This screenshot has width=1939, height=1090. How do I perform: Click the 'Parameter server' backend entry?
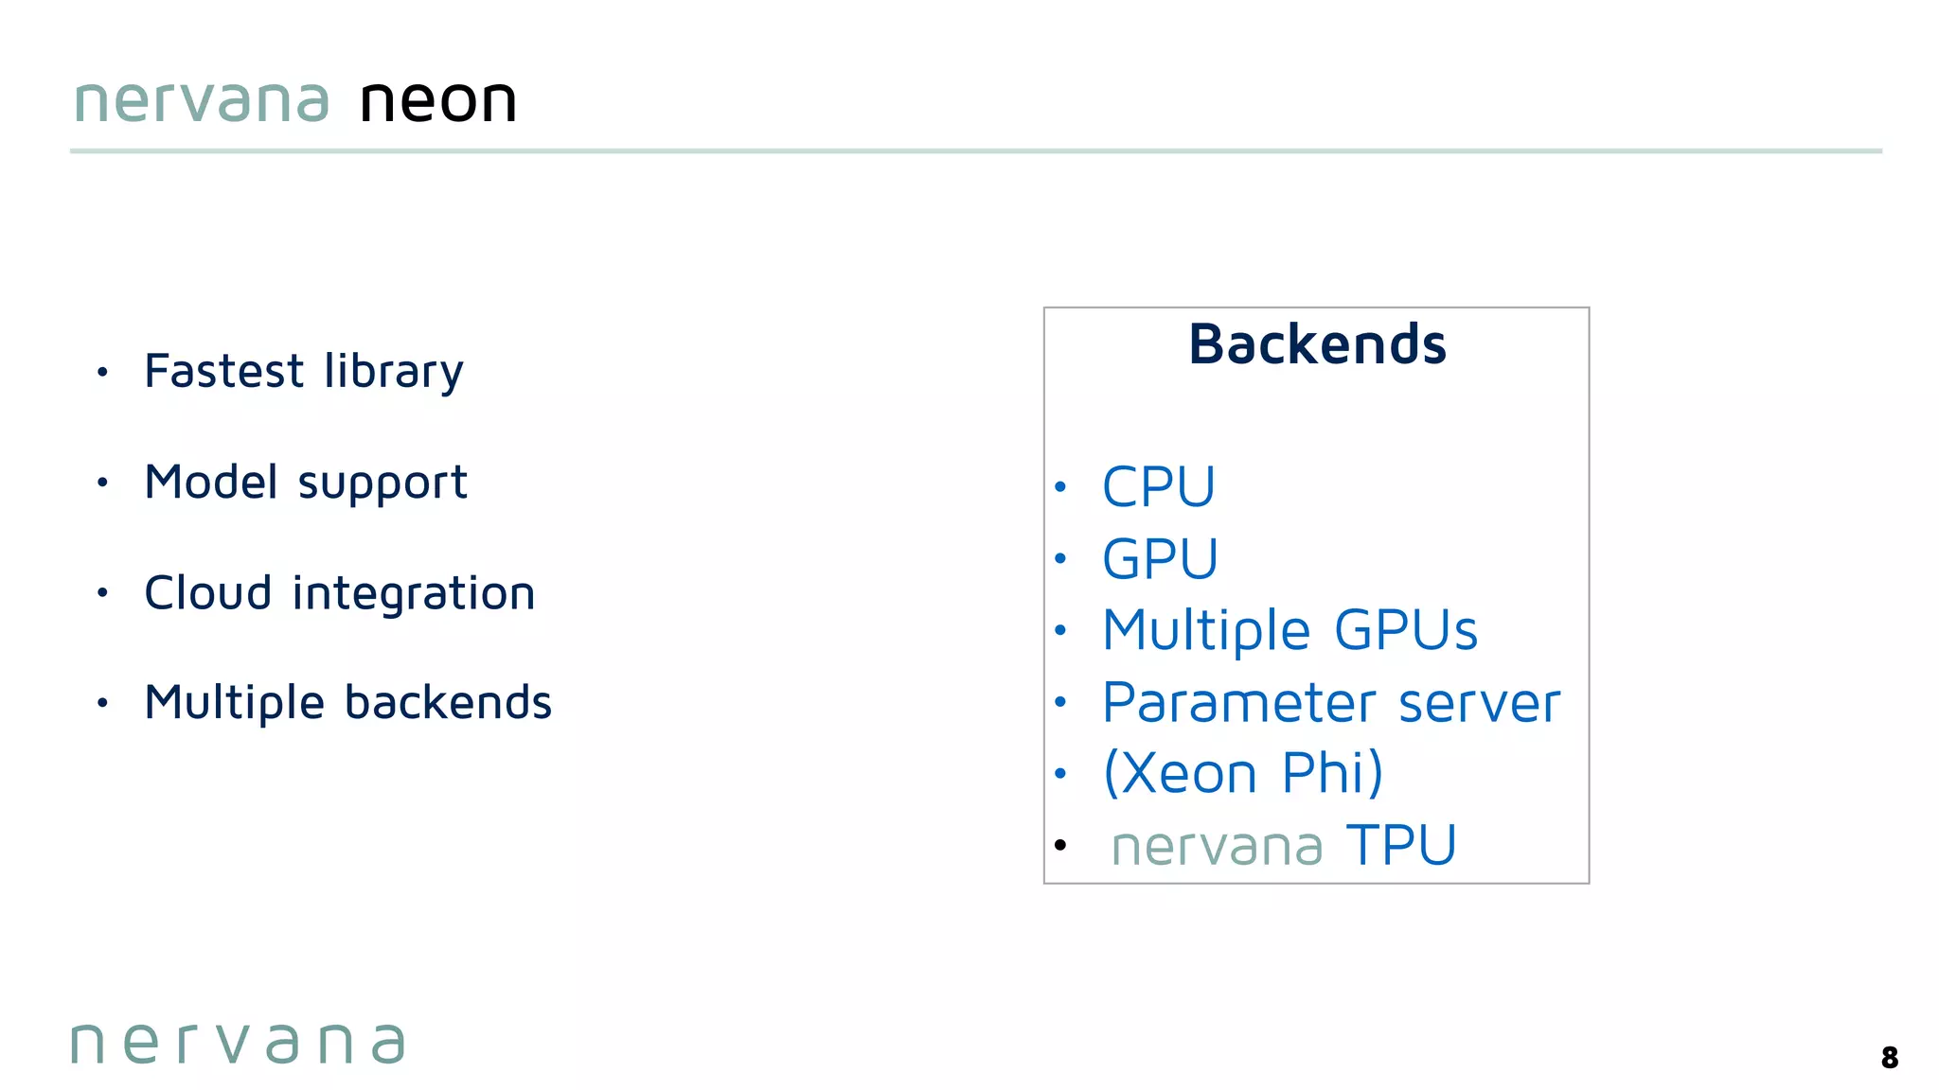click(x=1331, y=703)
